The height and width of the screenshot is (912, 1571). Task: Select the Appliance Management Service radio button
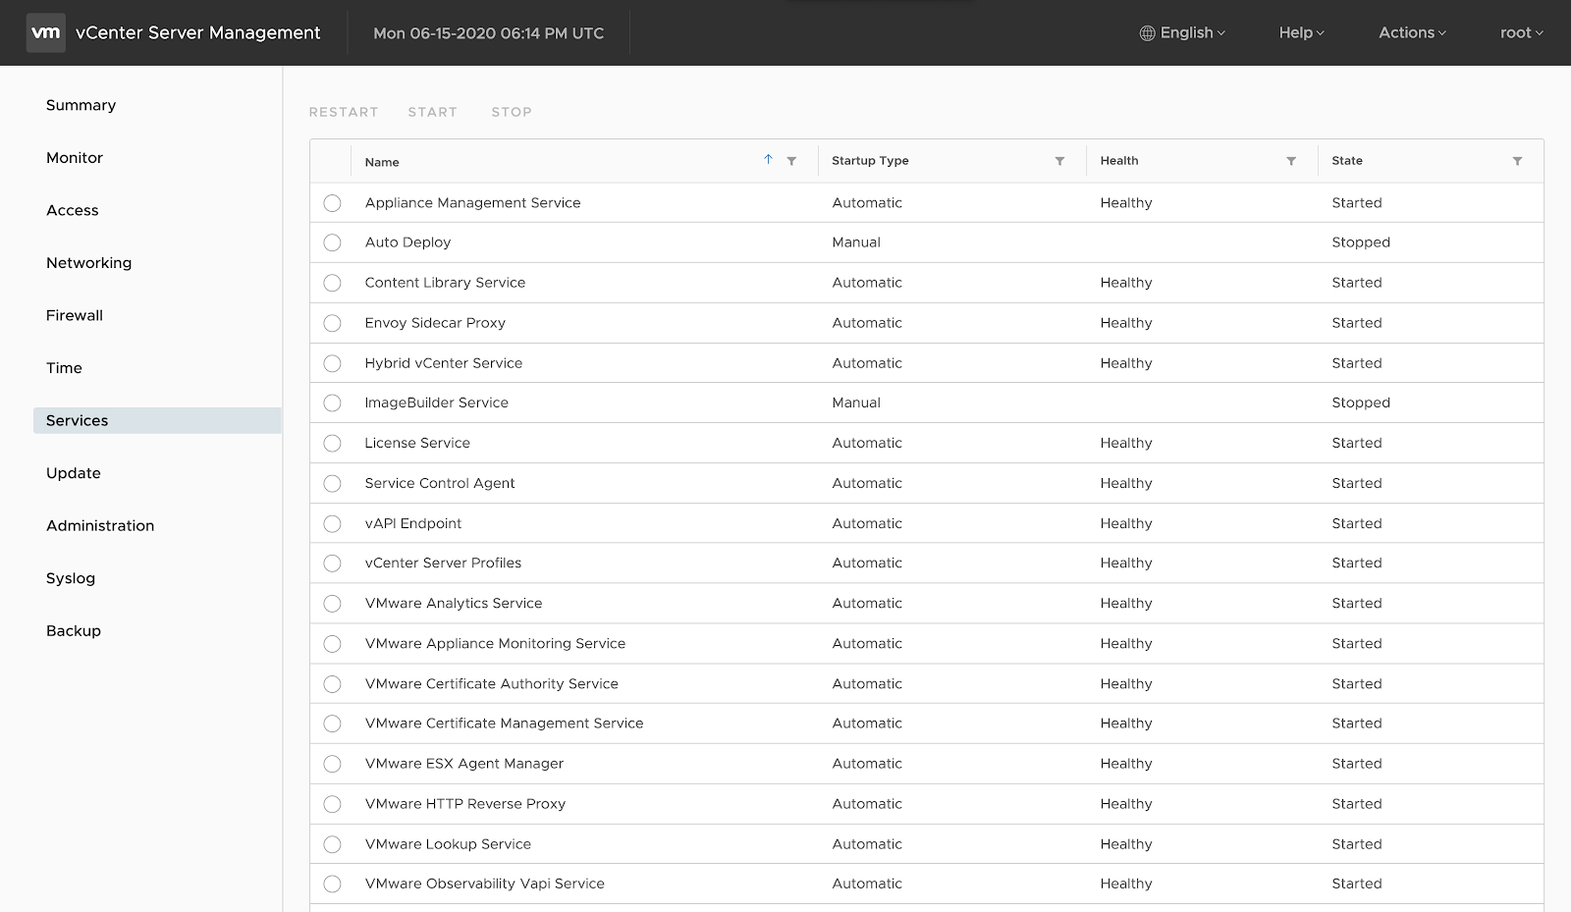[332, 203]
